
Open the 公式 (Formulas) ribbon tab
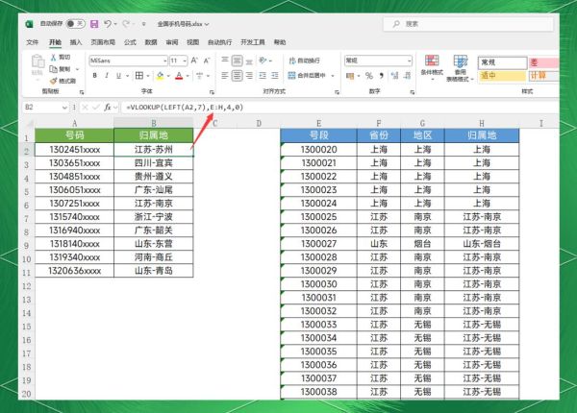pos(128,42)
